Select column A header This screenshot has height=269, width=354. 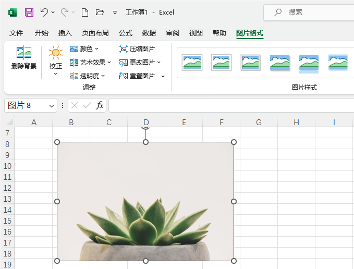point(34,123)
